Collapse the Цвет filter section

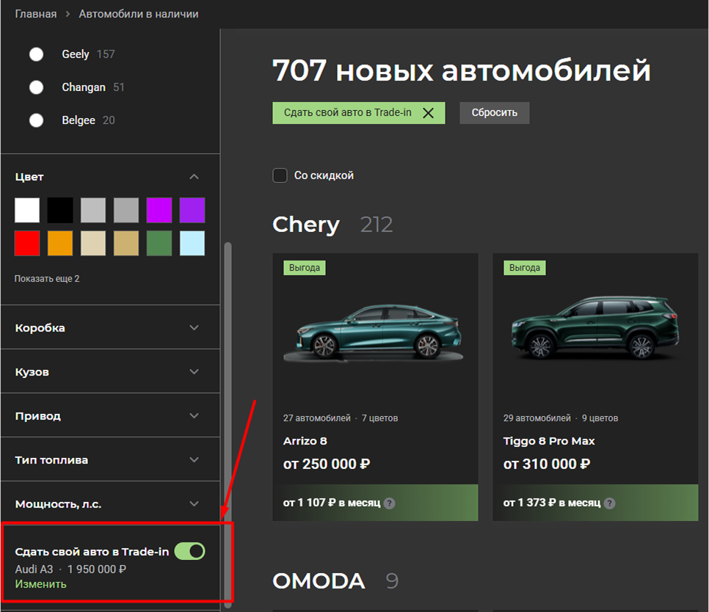194,177
